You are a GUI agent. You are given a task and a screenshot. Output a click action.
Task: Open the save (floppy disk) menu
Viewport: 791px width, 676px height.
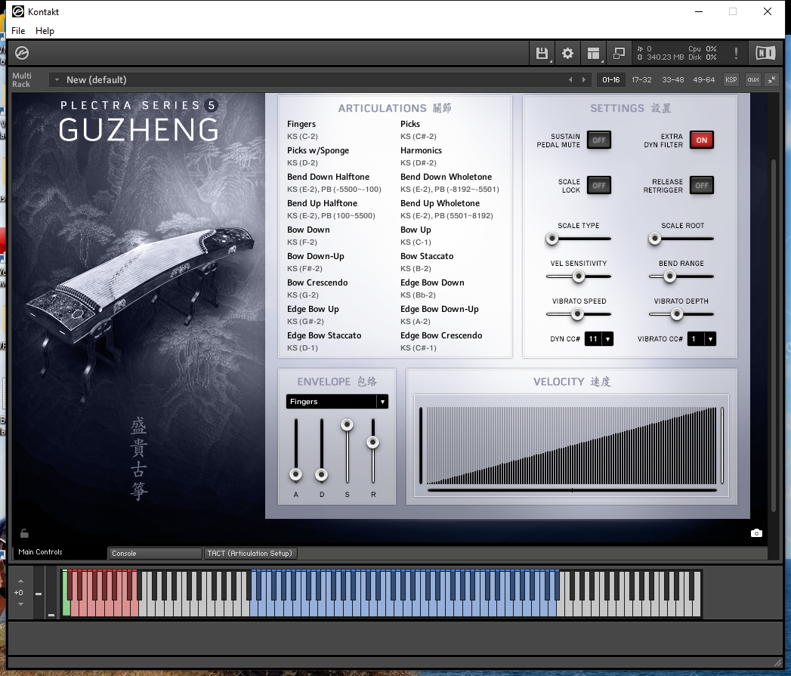pos(542,53)
